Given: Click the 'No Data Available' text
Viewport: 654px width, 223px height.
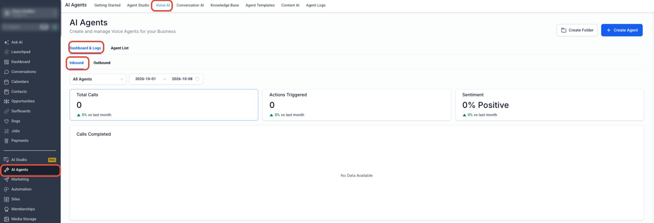Looking at the screenshot, I should coord(357,176).
